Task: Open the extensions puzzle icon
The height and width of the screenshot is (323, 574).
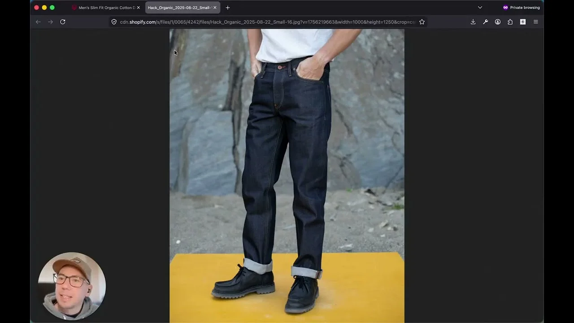Action: click(x=510, y=22)
